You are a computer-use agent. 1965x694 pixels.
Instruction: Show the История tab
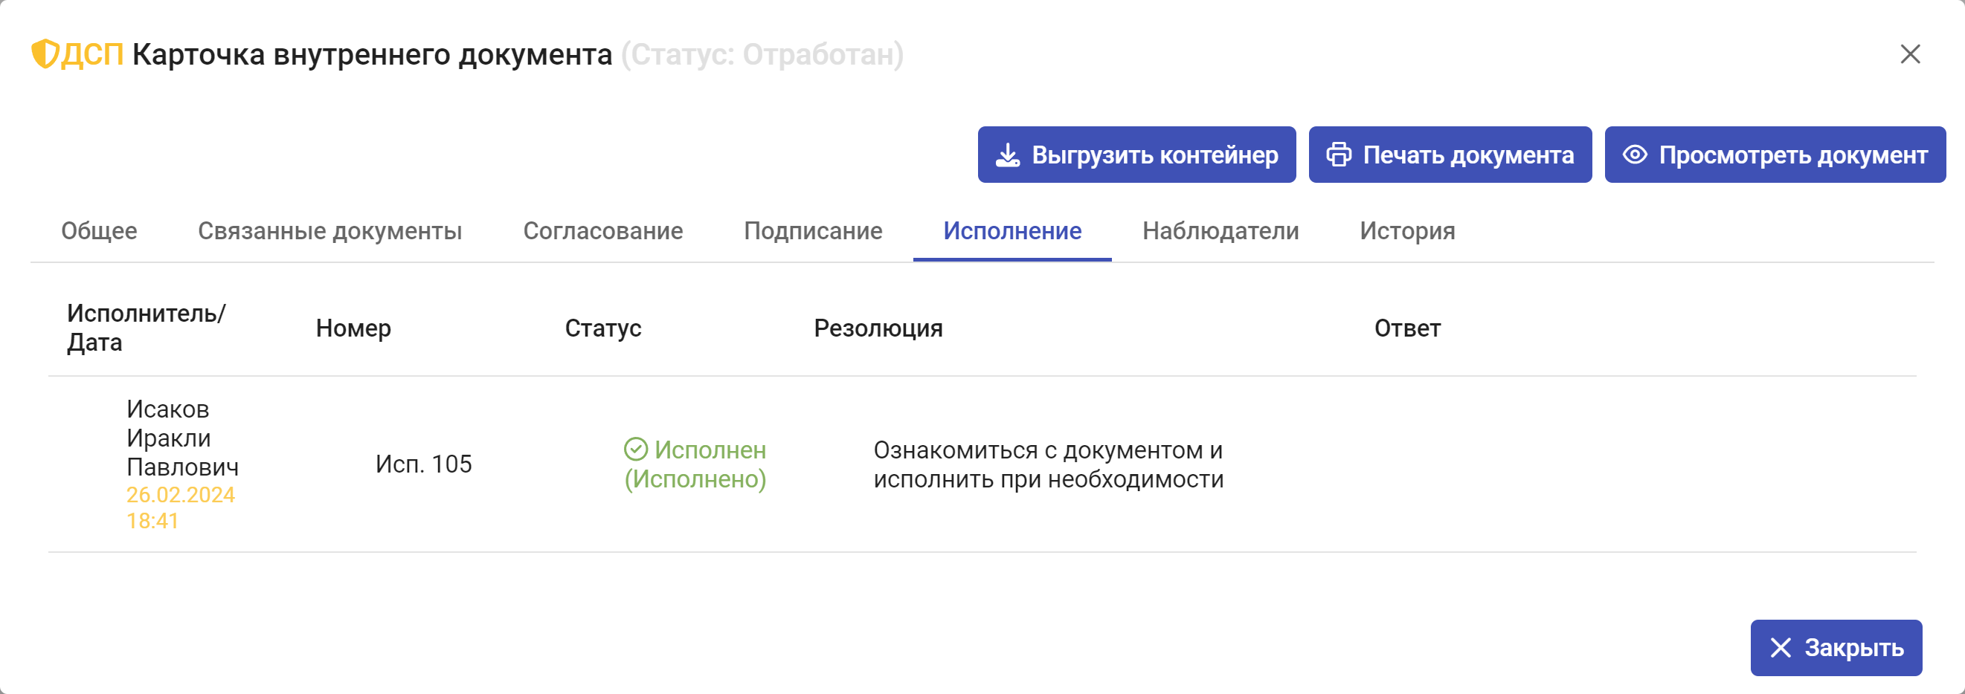point(1407,231)
